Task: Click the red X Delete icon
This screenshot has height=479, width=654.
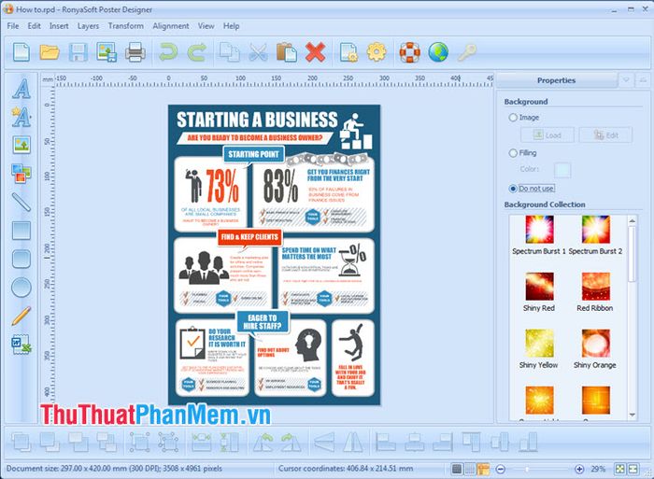Action: tap(315, 51)
